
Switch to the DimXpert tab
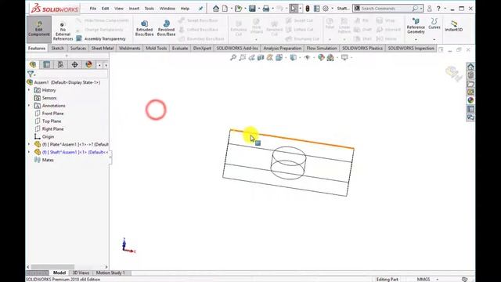coord(202,49)
